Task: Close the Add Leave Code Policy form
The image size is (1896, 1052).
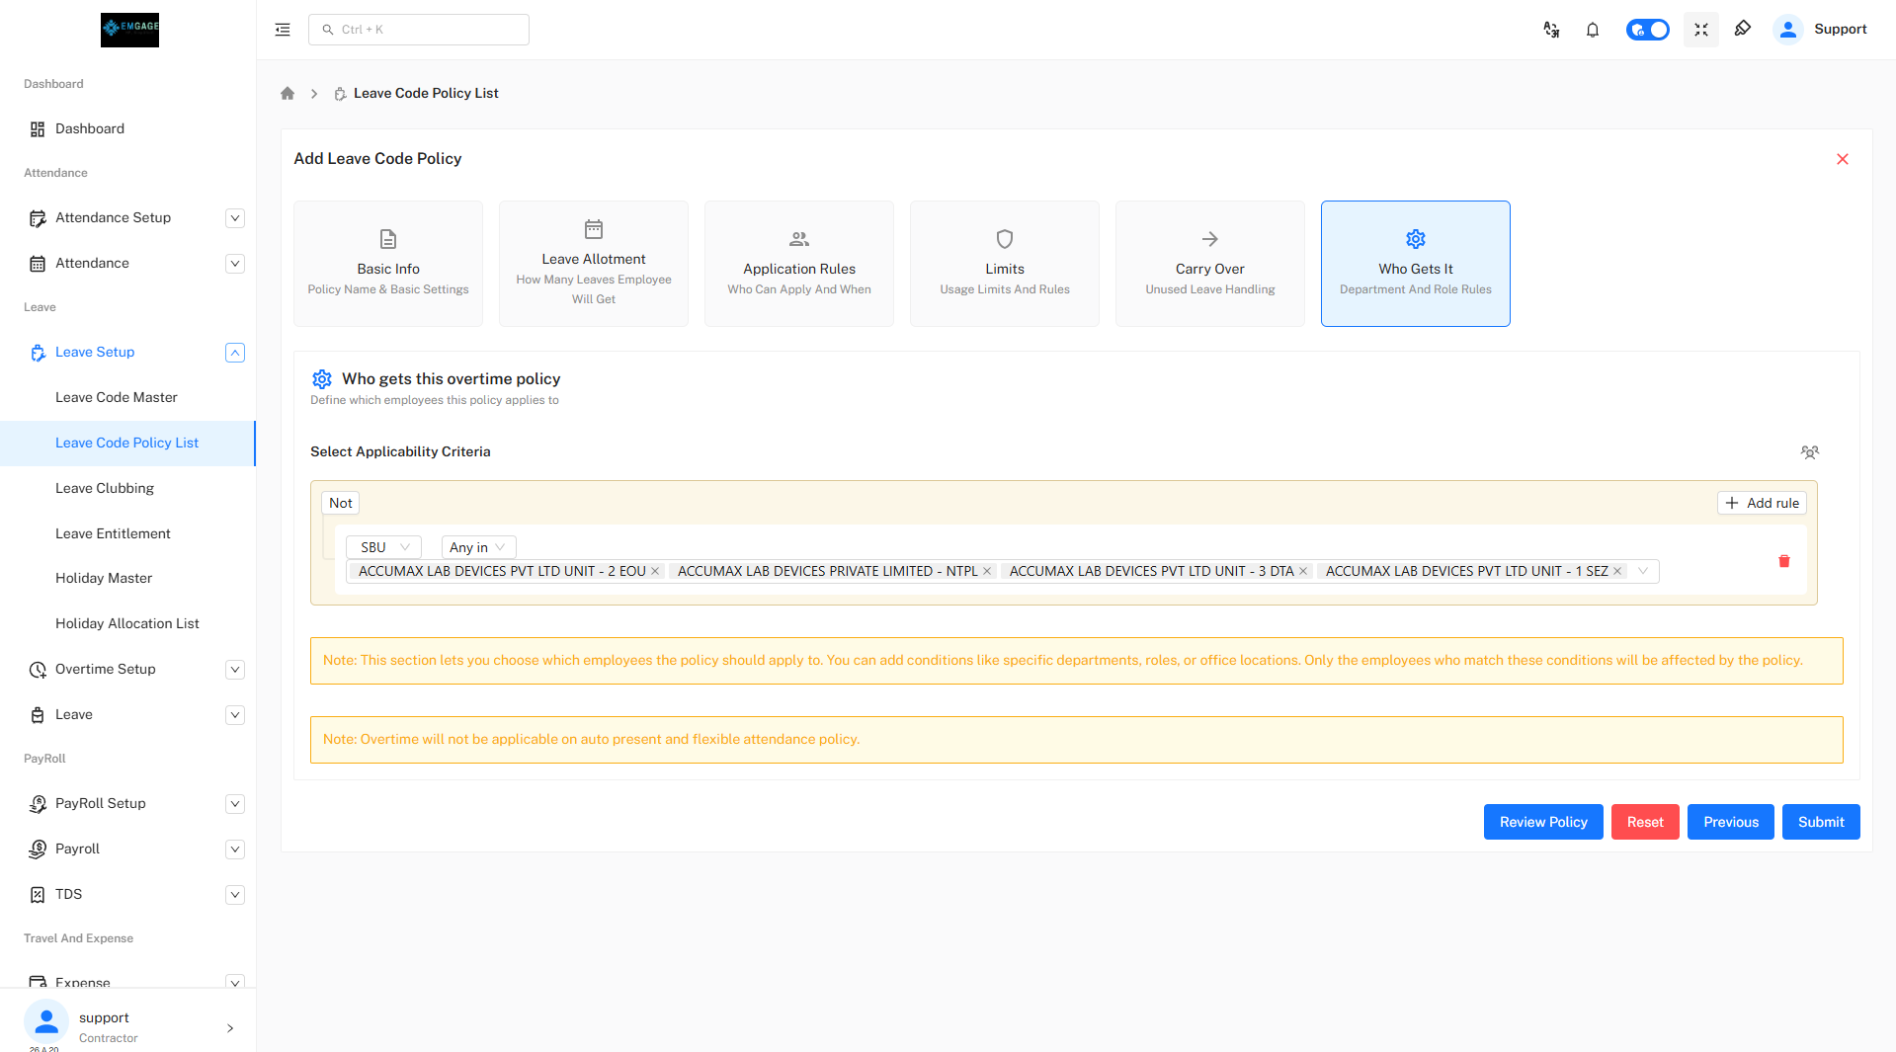Action: coord(1843,159)
